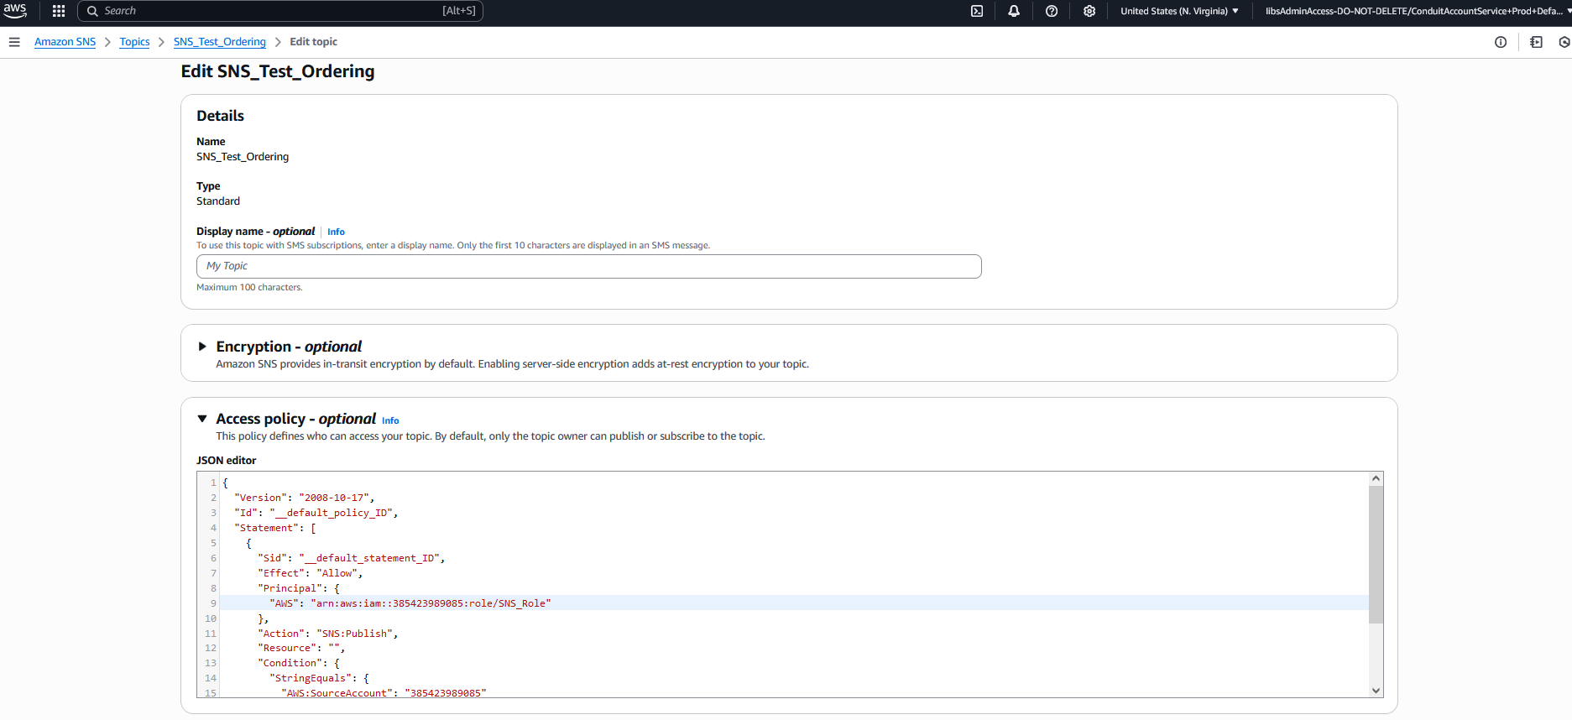Click the SNS_Test_Ordering name value

click(x=243, y=157)
